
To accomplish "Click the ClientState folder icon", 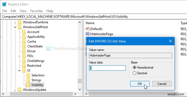I will click(24, 46).
